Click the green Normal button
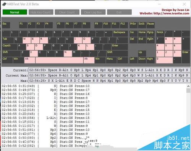The image size is (191, 151). click(15, 12)
